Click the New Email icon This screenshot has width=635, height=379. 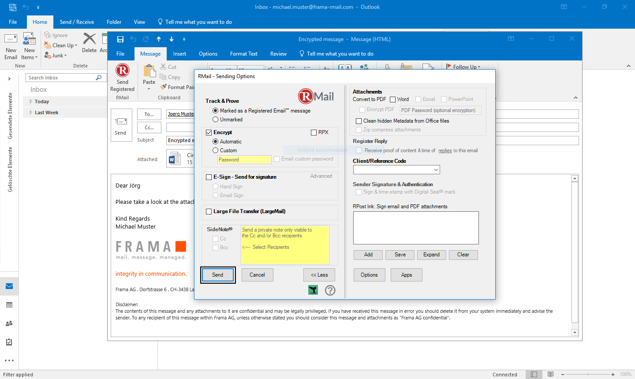pos(11,39)
